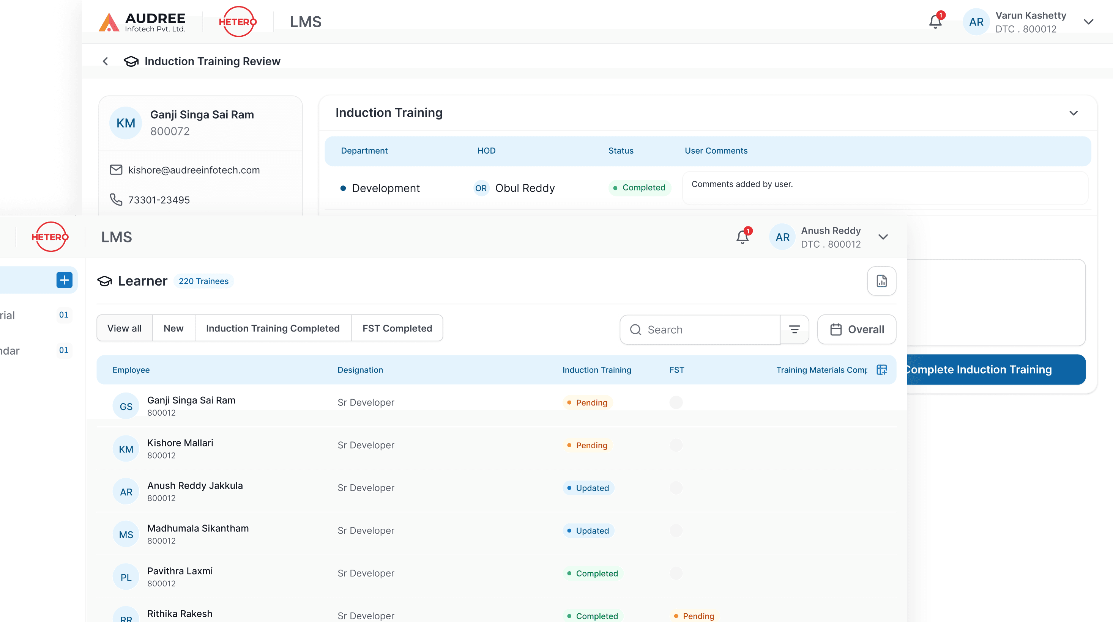Image resolution: width=1113 pixels, height=622 pixels.
Task: Enable the FST toggle for Ganji Singa Sai Ram
Action: [x=676, y=402]
